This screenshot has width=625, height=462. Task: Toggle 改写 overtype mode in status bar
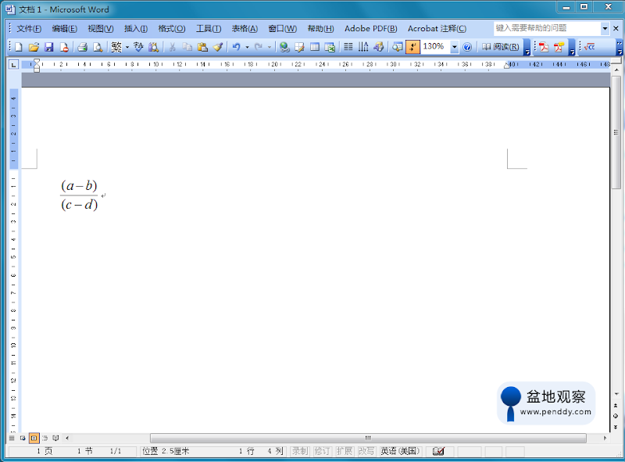366,451
